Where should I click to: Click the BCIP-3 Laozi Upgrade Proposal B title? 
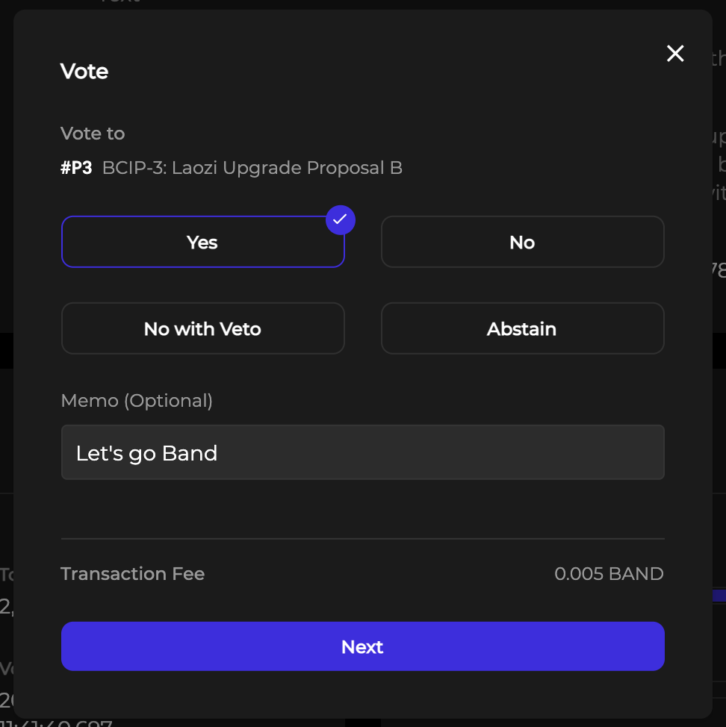tap(252, 168)
